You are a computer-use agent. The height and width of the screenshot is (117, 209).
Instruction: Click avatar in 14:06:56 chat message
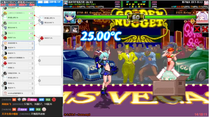pyautogui.click(x=44, y=109)
